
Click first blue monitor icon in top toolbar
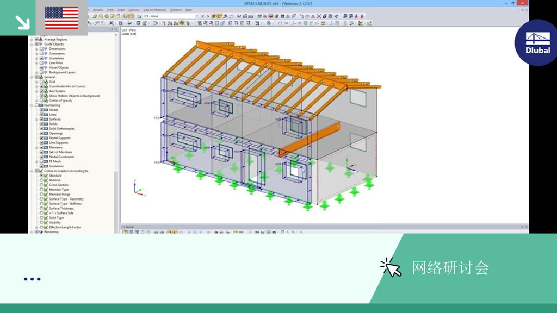[345, 16]
